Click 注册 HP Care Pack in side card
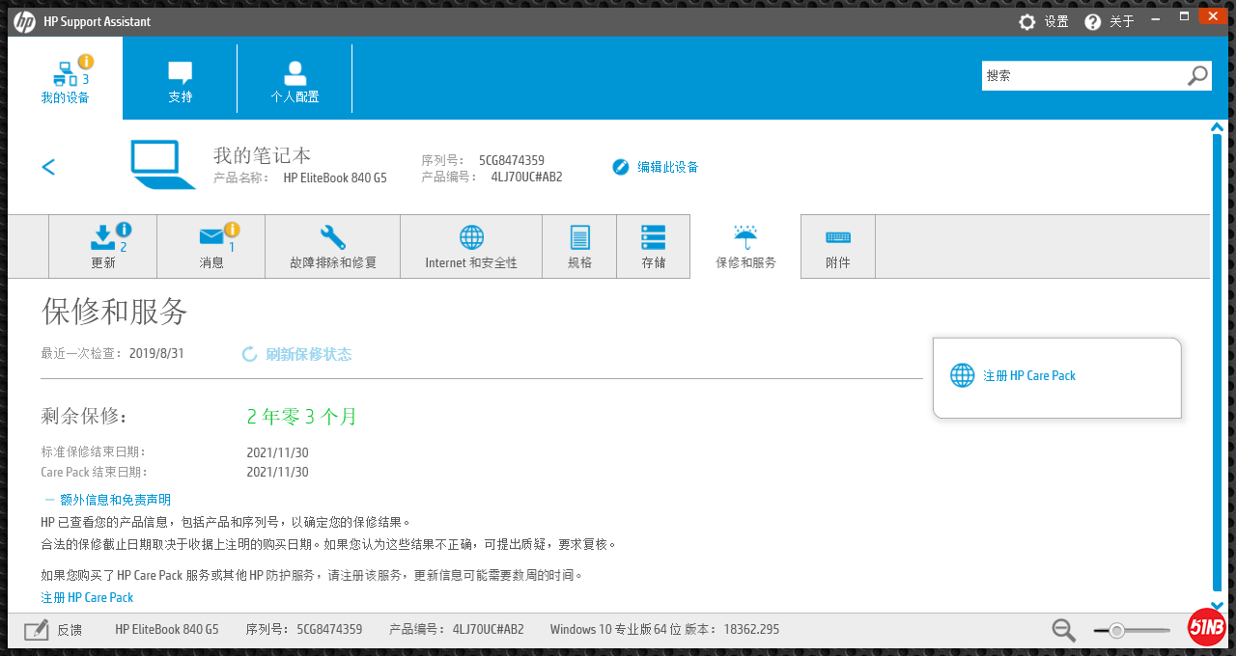 [x=1028, y=376]
